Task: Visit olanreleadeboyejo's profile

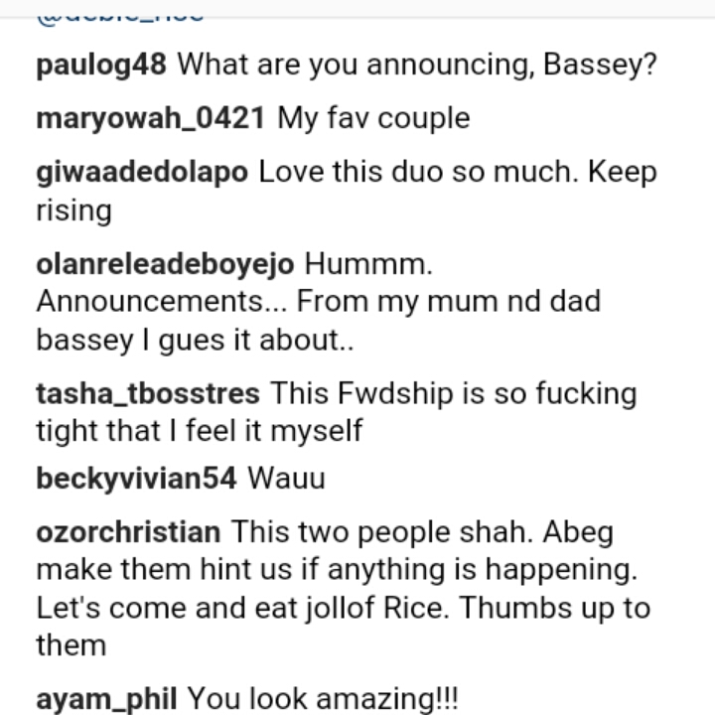Action: [x=165, y=264]
